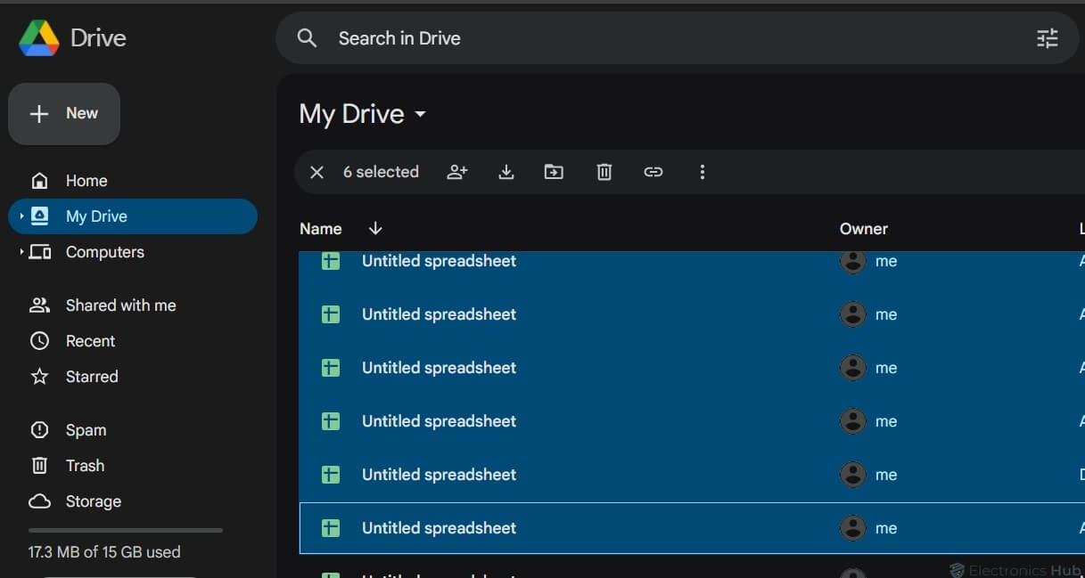Viewport: 1085px width, 578px height.
Task: Expand My Drive tree in sidebar
Action: click(x=21, y=216)
